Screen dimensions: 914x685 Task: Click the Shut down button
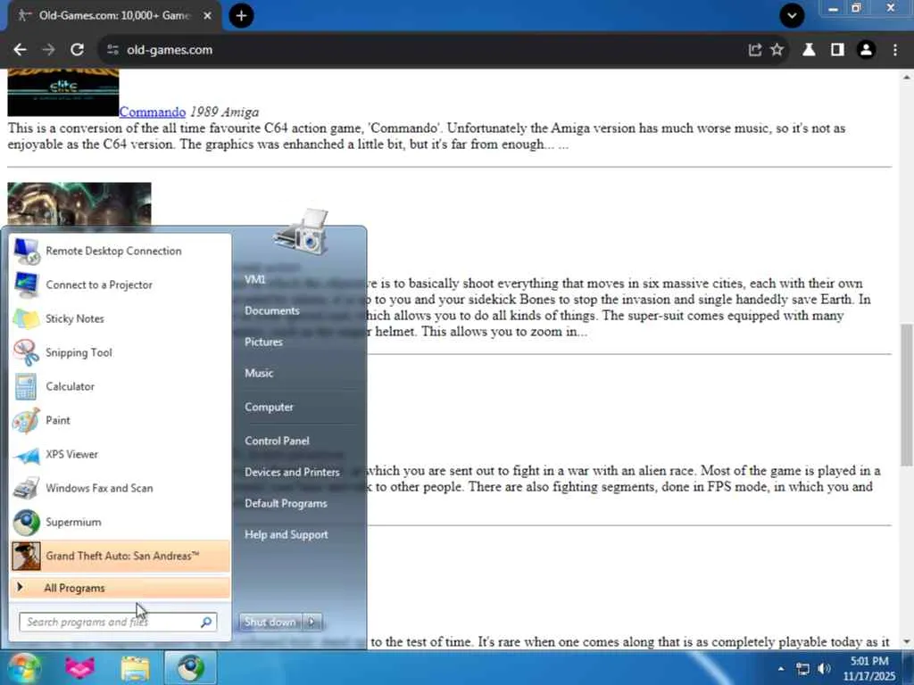270,622
